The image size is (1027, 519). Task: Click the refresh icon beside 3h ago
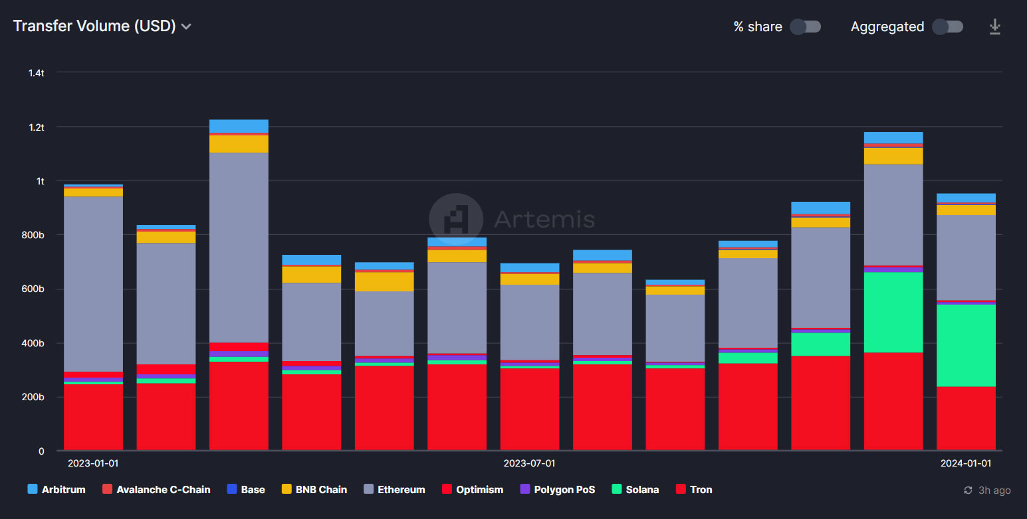(x=968, y=490)
